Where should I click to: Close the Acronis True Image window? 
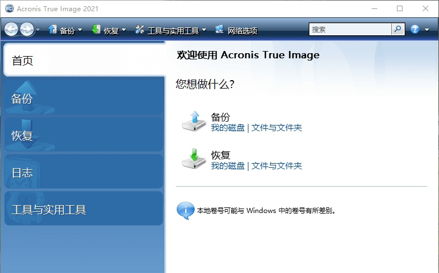(x=426, y=8)
